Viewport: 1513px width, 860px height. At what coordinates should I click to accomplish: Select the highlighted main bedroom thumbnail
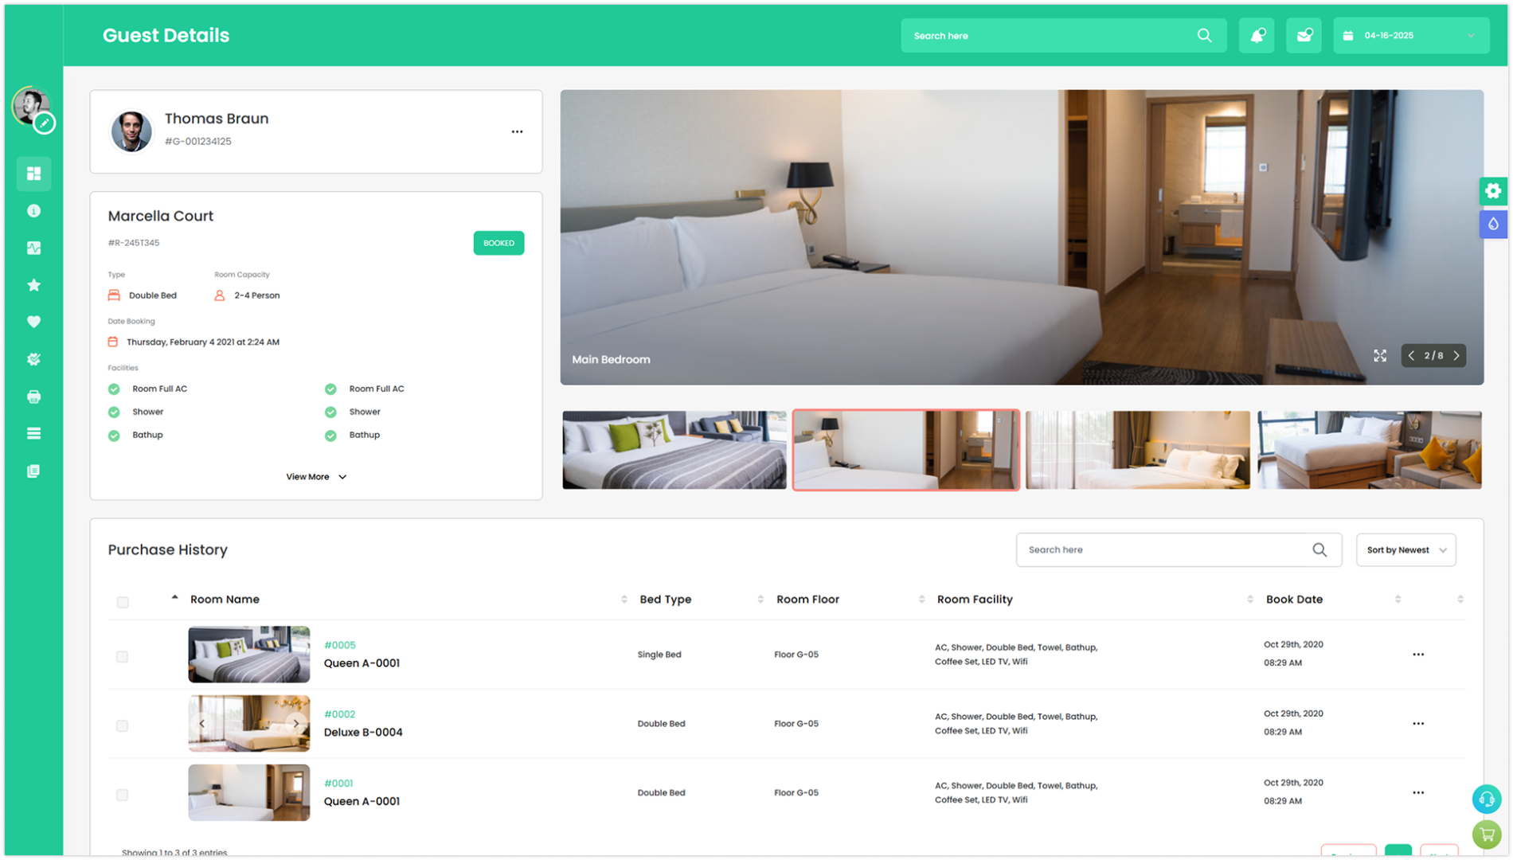pos(906,451)
